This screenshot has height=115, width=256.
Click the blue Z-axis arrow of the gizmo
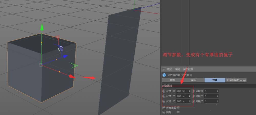[65, 56]
